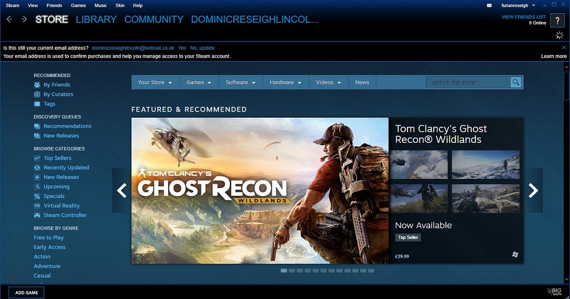Click the forward navigation arrow
Image resolution: width=570 pixels, height=299 pixels.
pos(24,19)
